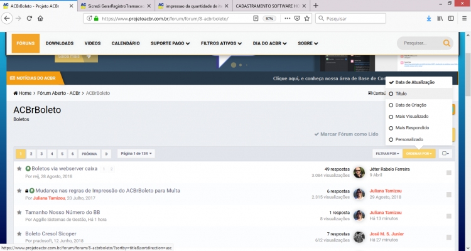Open the FILTRAR POR dropdown
471x251 pixels.
(x=387, y=154)
